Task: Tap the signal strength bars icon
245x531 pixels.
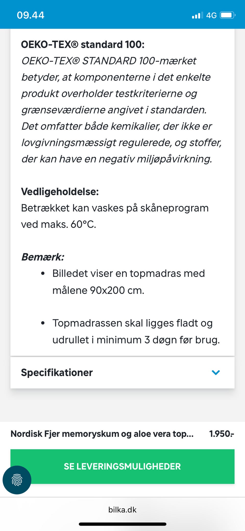Action: [x=197, y=16]
